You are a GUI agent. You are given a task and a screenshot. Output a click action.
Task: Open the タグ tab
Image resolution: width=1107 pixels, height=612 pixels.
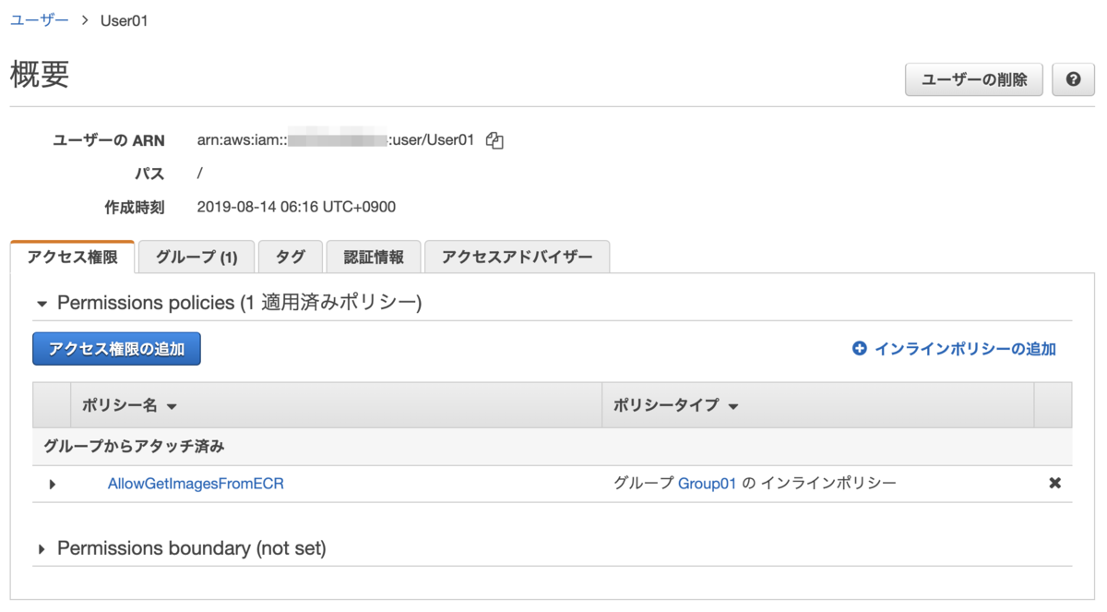click(290, 257)
